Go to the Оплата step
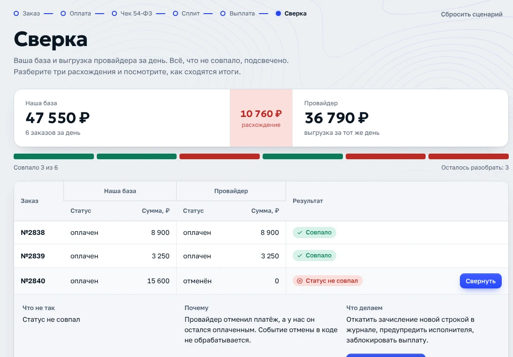Image resolution: width=513 pixels, height=357 pixels. point(76,14)
